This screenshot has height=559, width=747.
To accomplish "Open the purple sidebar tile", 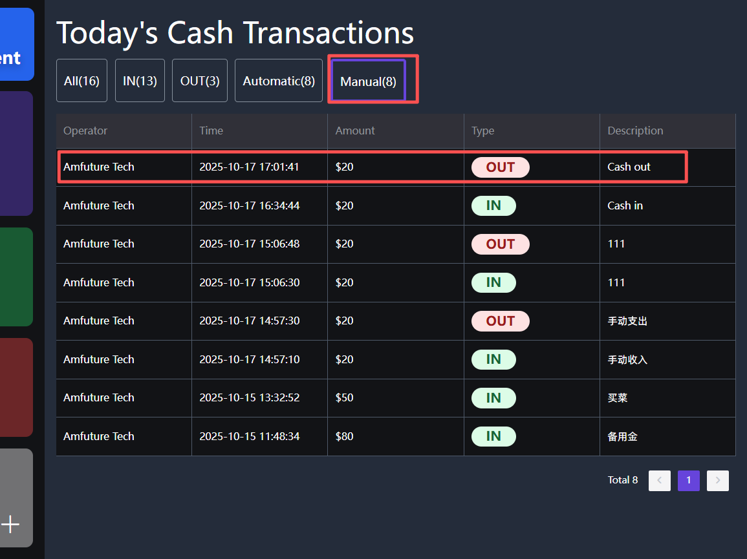I will pyautogui.click(x=16, y=153).
